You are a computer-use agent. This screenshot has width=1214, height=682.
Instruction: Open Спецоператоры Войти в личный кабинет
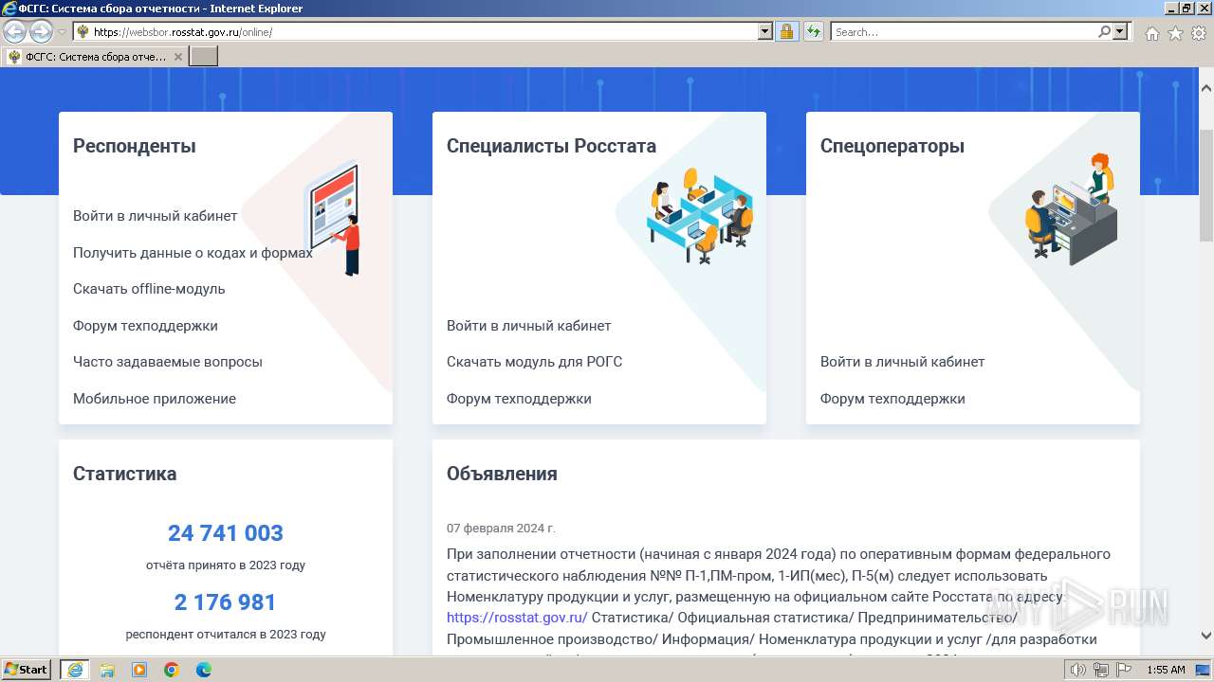(x=903, y=362)
